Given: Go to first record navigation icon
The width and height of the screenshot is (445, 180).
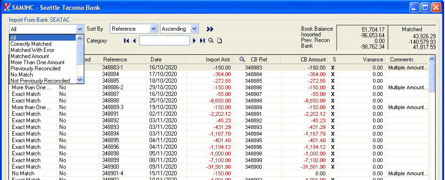Looking at the screenshot, I should pyautogui.click(x=126, y=41).
